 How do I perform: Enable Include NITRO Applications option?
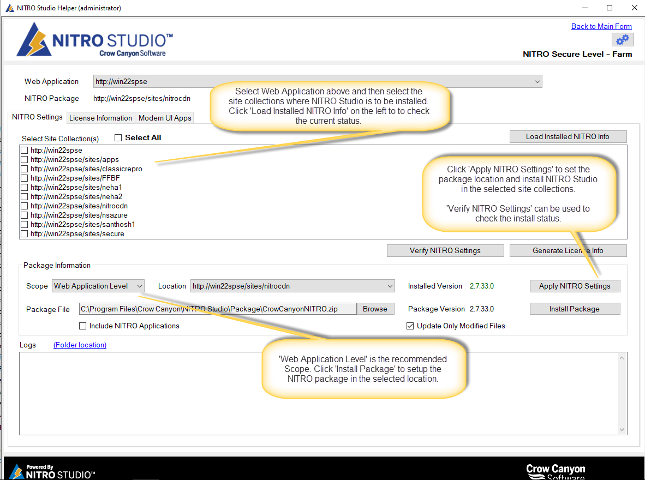coord(83,326)
